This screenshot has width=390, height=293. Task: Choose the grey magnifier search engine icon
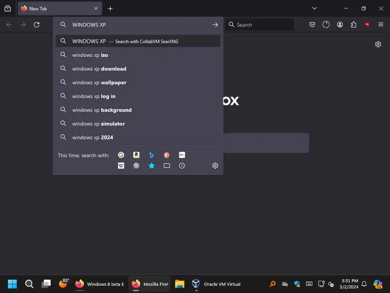(136, 166)
